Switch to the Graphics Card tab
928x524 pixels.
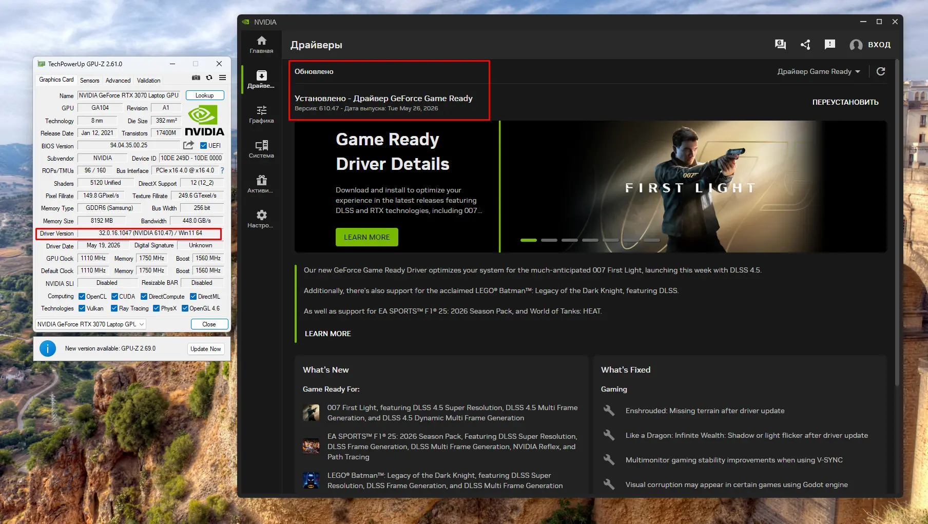tap(56, 80)
